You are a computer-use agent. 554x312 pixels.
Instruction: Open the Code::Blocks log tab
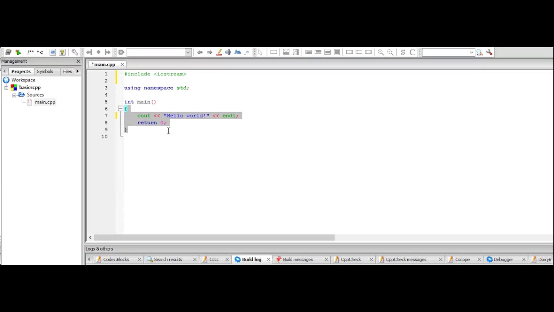116,260
